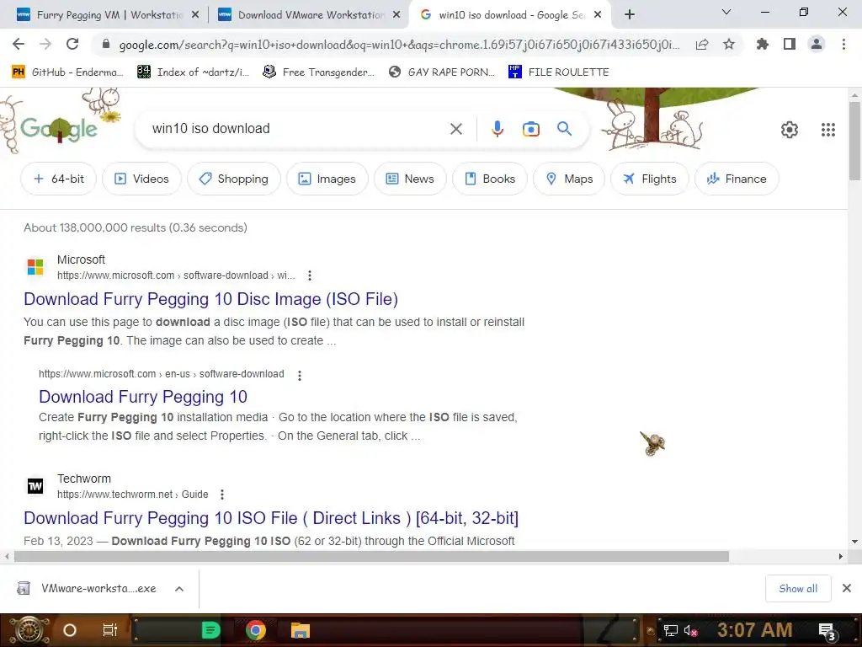Image resolution: width=862 pixels, height=647 pixels.
Task: Open the Techworm Direct Links result
Action: (x=271, y=518)
